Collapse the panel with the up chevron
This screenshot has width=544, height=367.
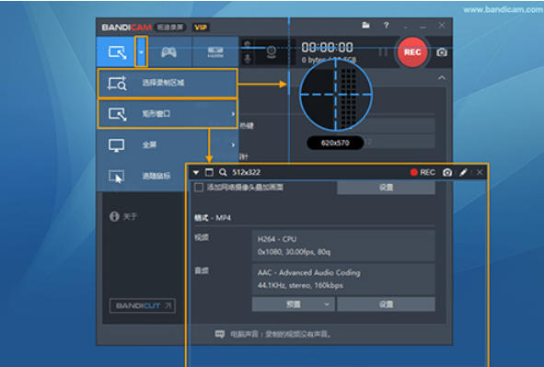tap(441, 77)
